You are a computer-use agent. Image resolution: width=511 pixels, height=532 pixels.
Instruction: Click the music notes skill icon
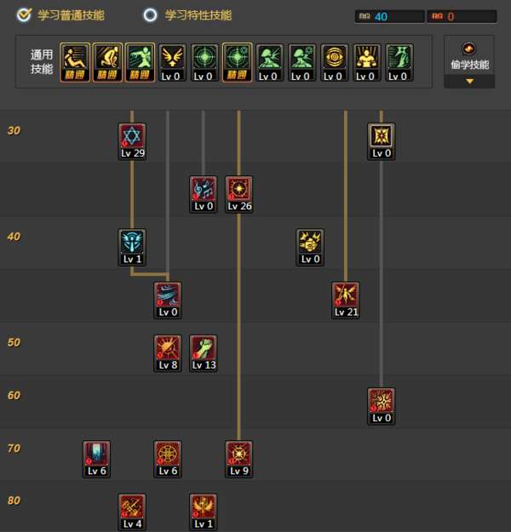click(203, 194)
